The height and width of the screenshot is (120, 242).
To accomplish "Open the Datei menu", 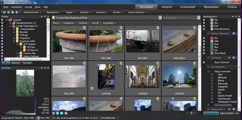I will tap(6, 7).
